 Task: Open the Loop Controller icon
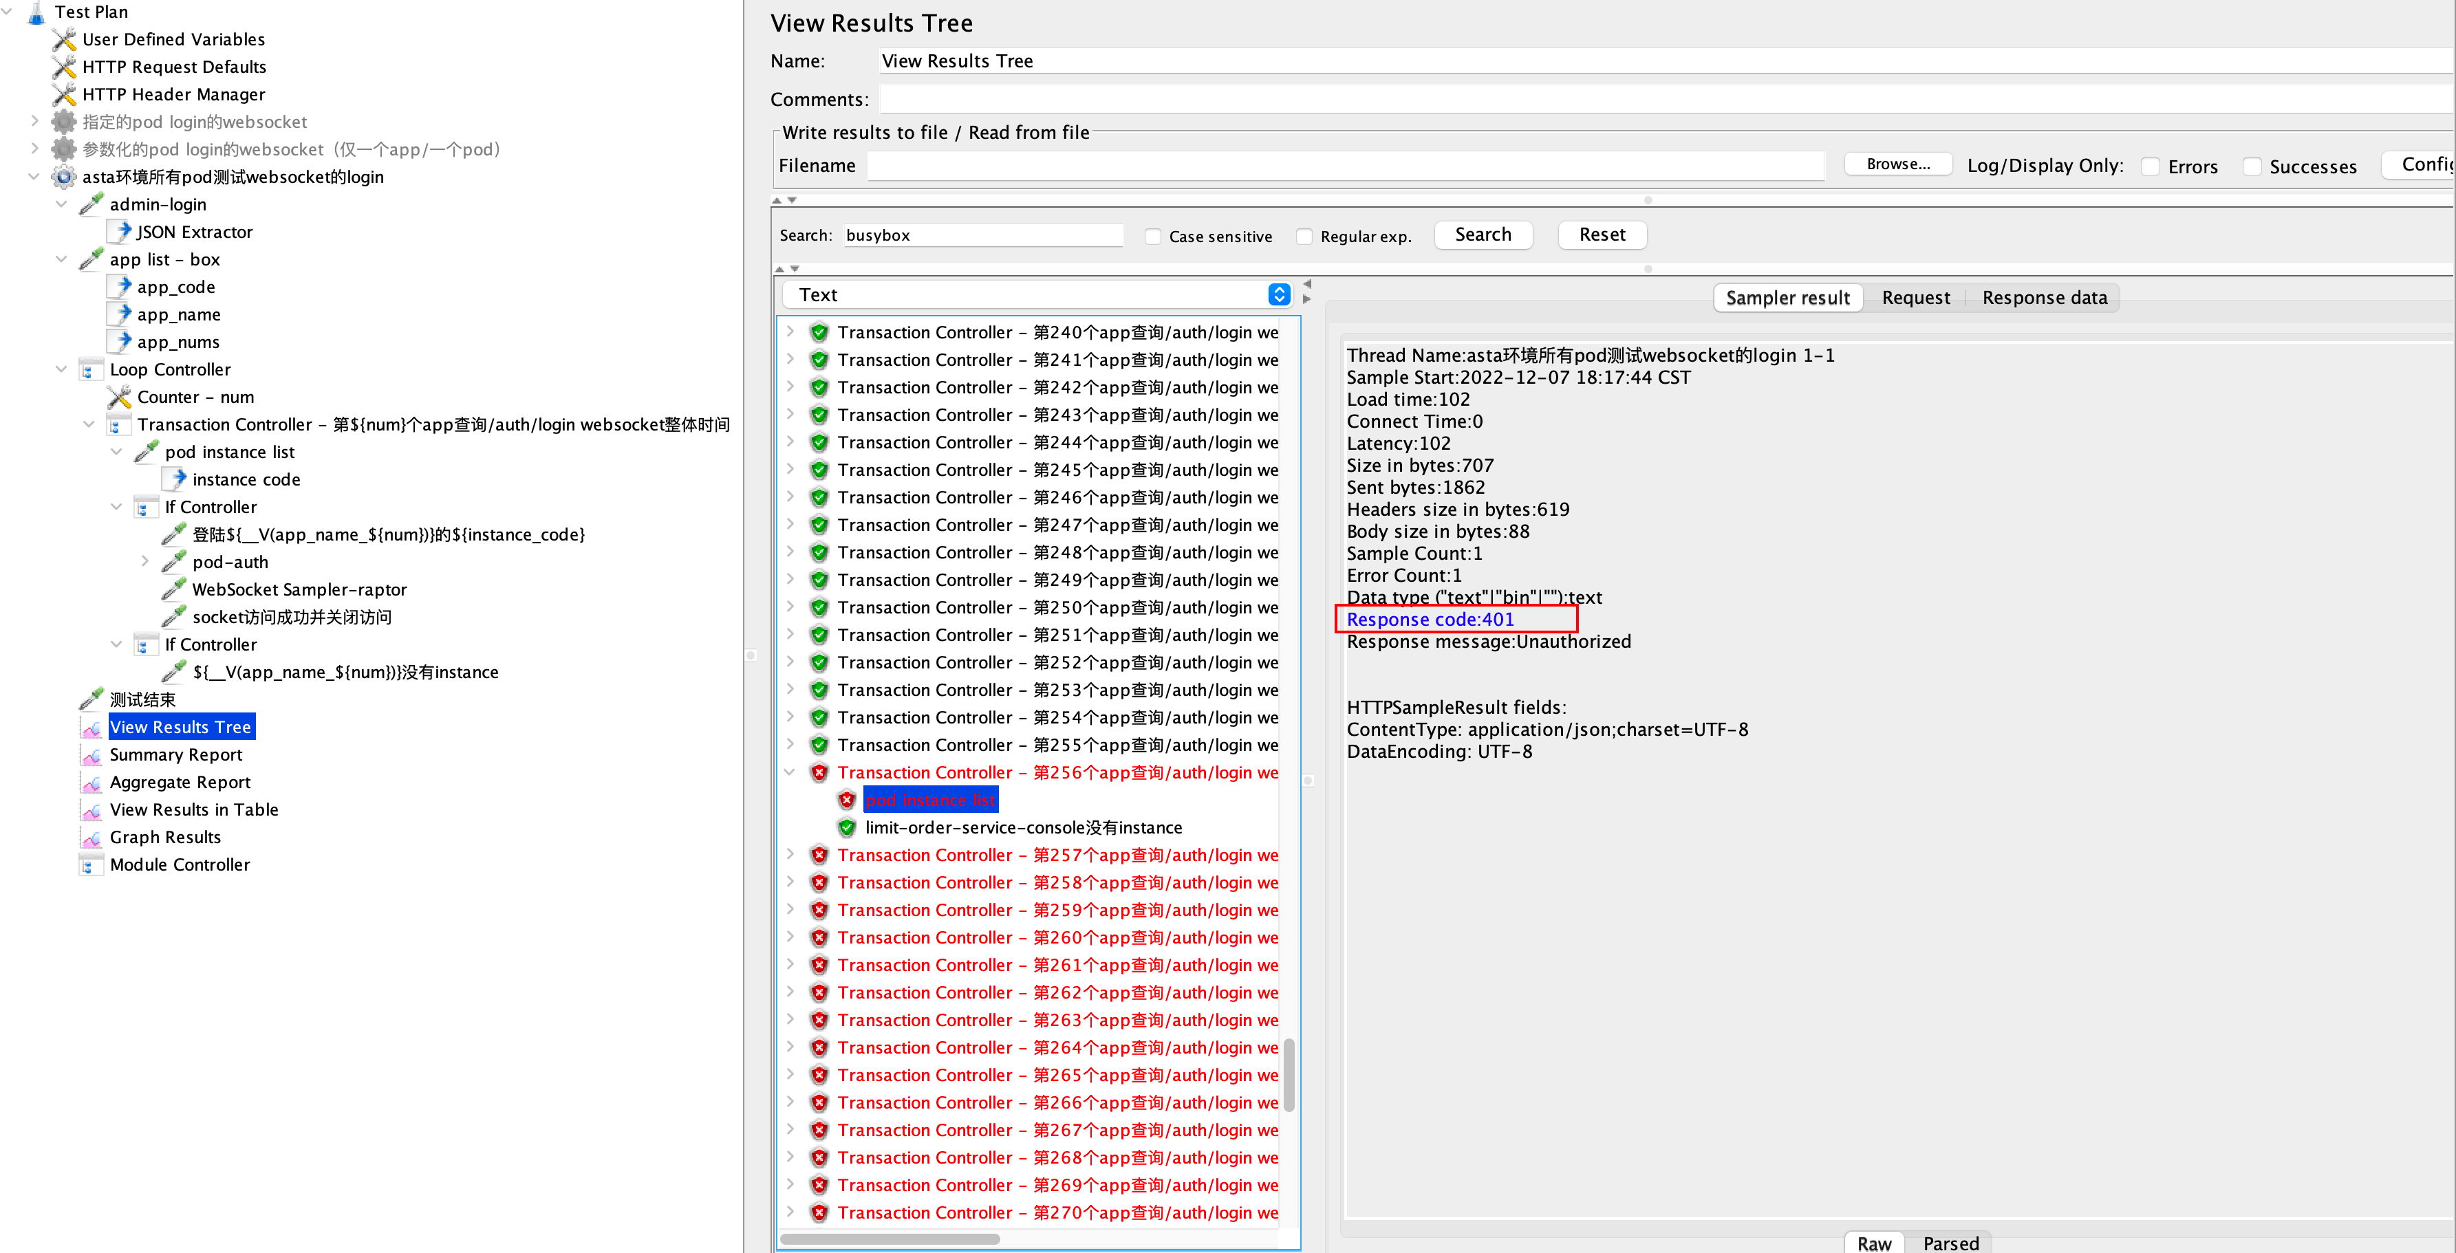[x=91, y=370]
